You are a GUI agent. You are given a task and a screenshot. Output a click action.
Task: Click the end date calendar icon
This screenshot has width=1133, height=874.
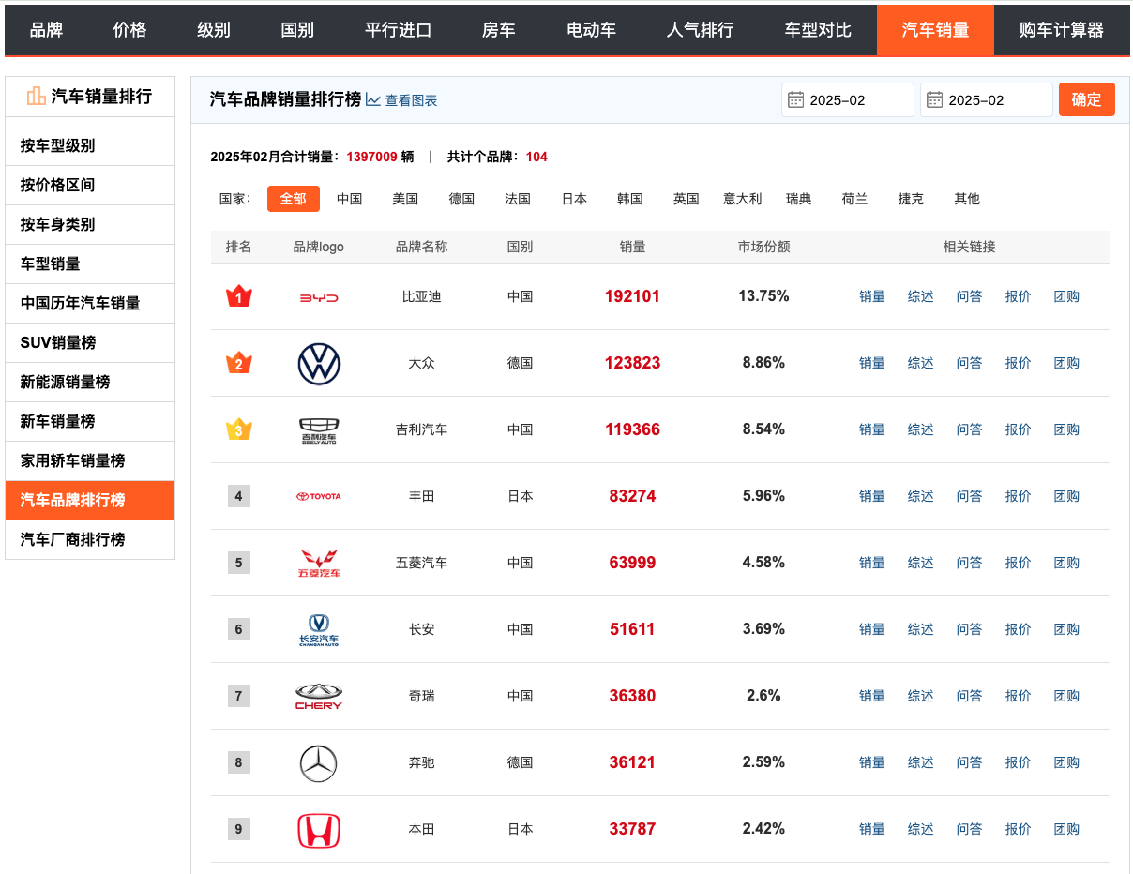pos(935,100)
